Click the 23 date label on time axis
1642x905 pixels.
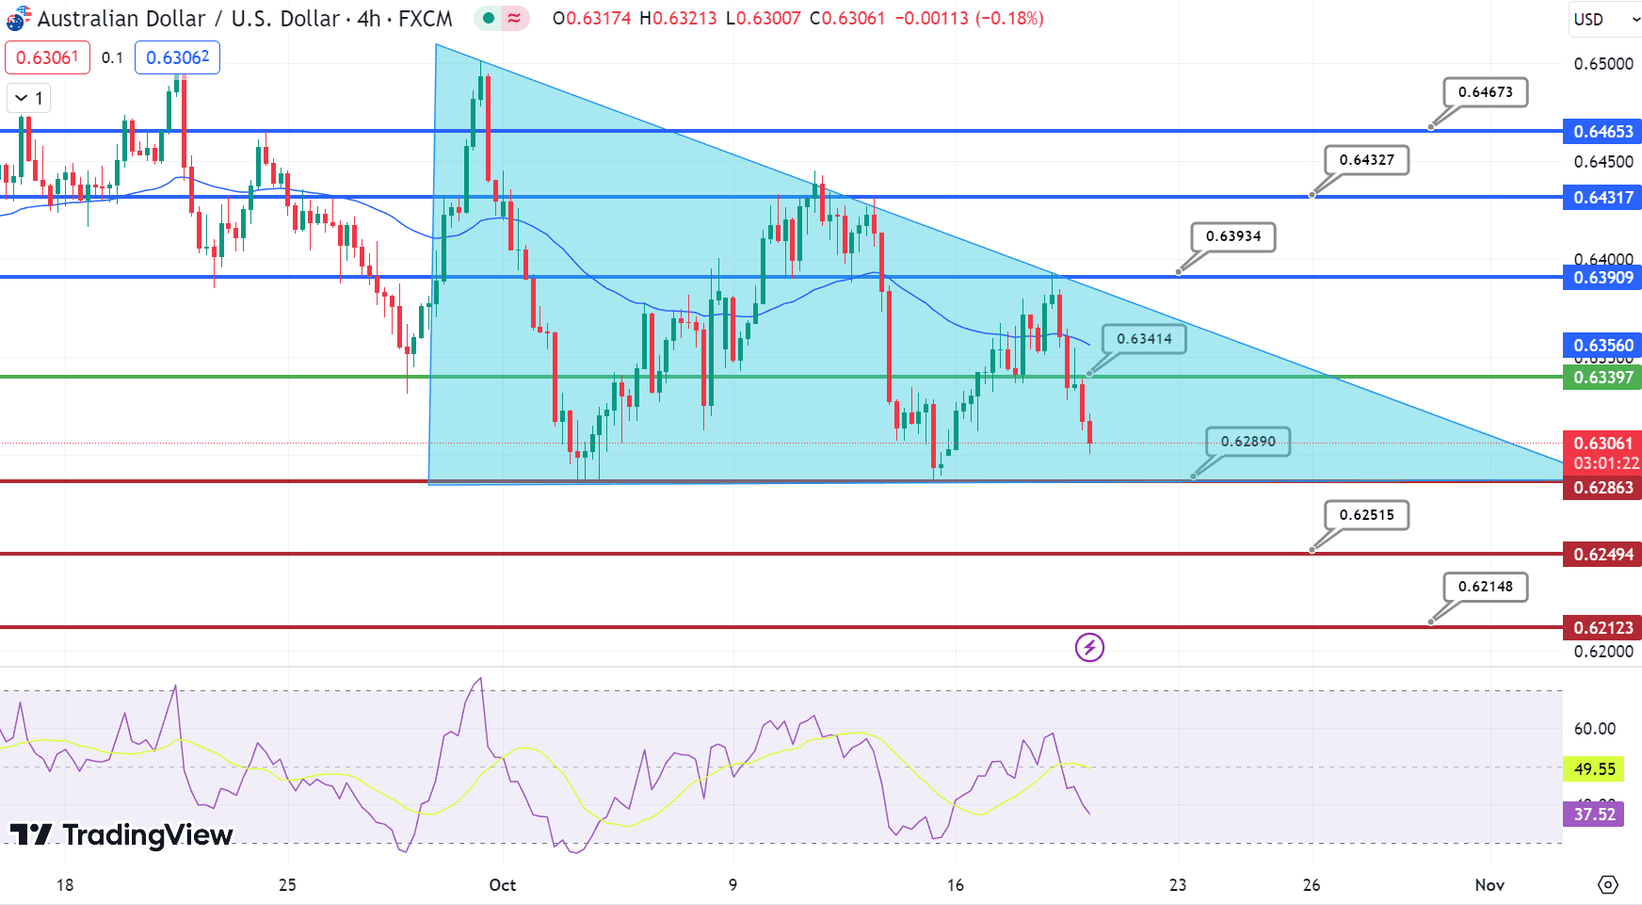point(1178,885)
